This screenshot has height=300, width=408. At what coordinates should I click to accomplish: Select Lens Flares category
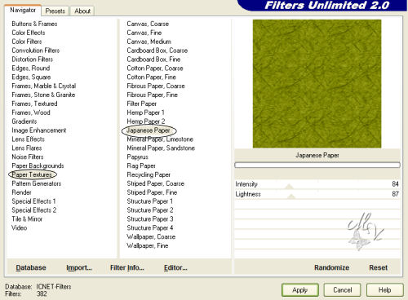click(x=27, y=148)
